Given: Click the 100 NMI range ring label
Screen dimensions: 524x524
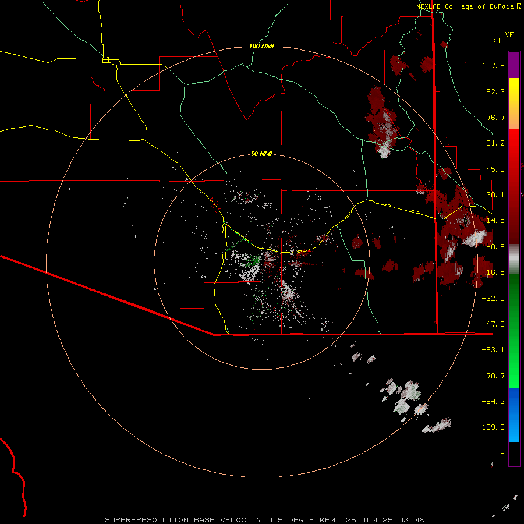Looking at the screenshot, I should pyautogui.click(x=261, y=46).
